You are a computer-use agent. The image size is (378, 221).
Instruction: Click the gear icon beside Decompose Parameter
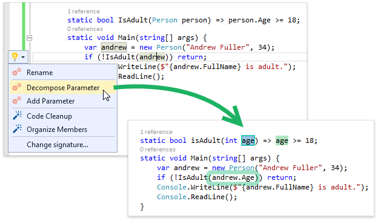16,87
